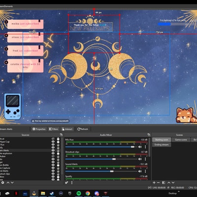Image resolution: width=197 pixels, height=197 pixels.
Task: Open the Audio Mixer bottom three-dot menu
Action: (x=72, y=183)
